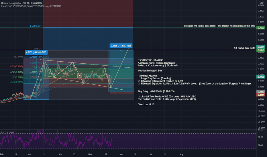The width and height of the screenshot is (267, 157).
Task: Select the 1st Partial Take Profit line label
Action: tap(245, 48)
